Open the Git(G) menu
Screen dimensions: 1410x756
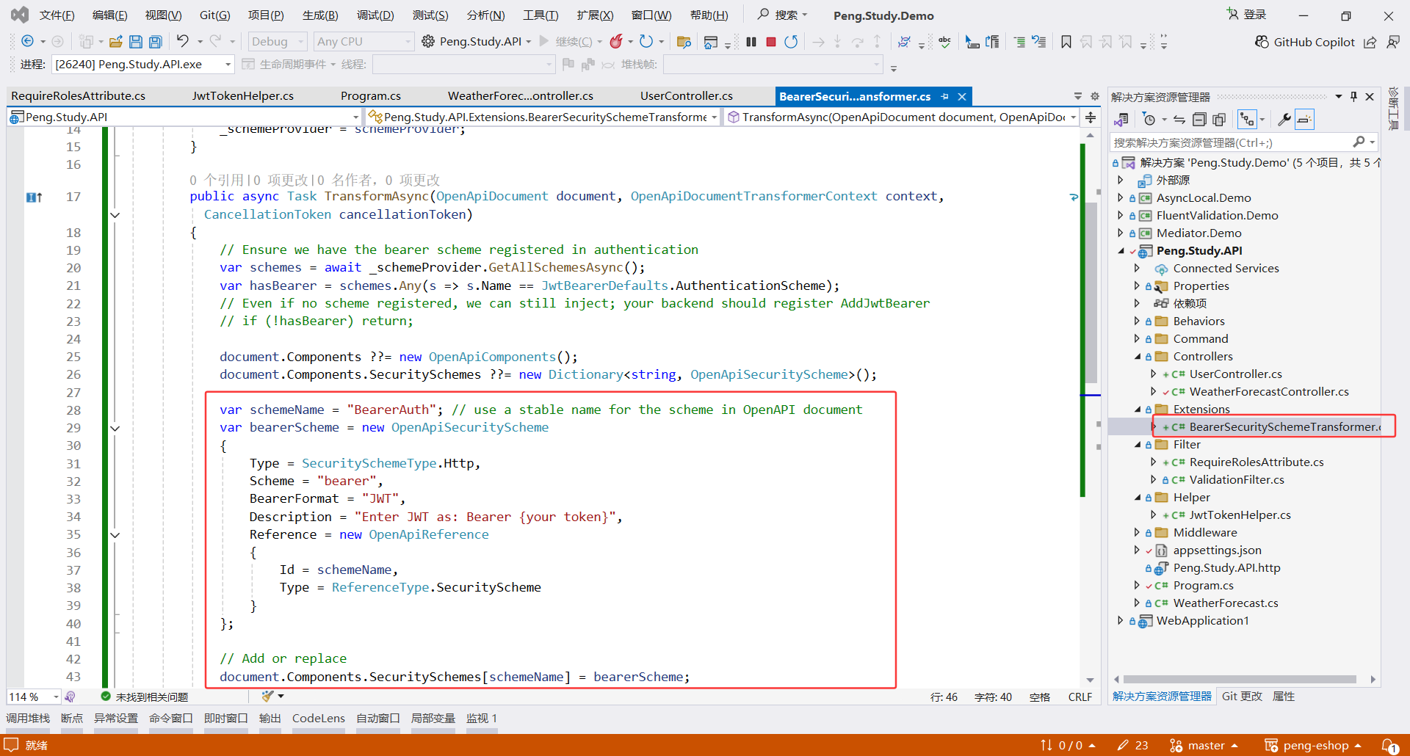click(214, 15)
